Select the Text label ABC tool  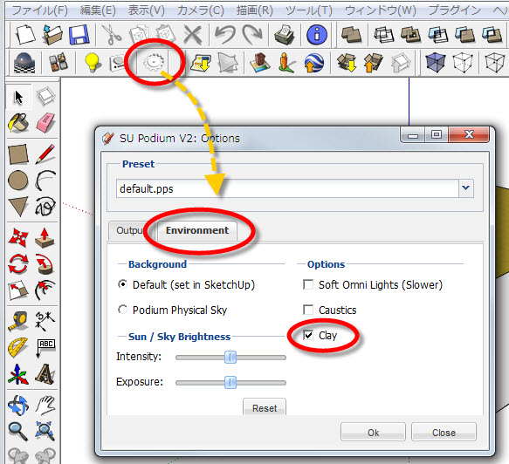(45, 348)
